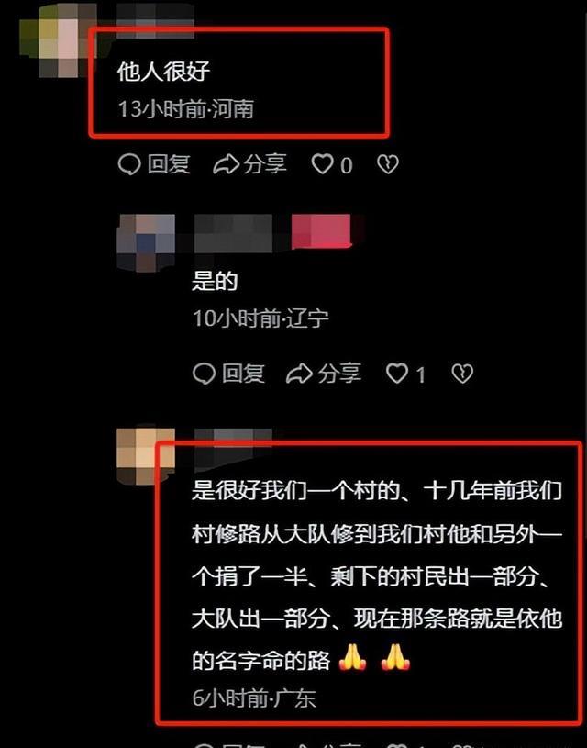Open avatar of 是的 reply author
The image size is (587, 748).
(146, 243)
